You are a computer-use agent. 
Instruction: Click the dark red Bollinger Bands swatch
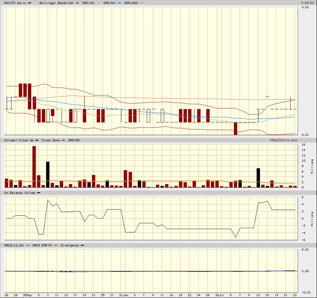(x=77, y=3)
